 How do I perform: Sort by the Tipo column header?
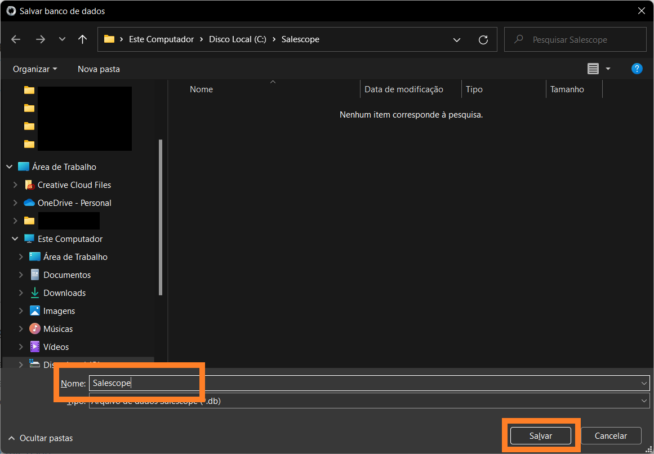474,89
